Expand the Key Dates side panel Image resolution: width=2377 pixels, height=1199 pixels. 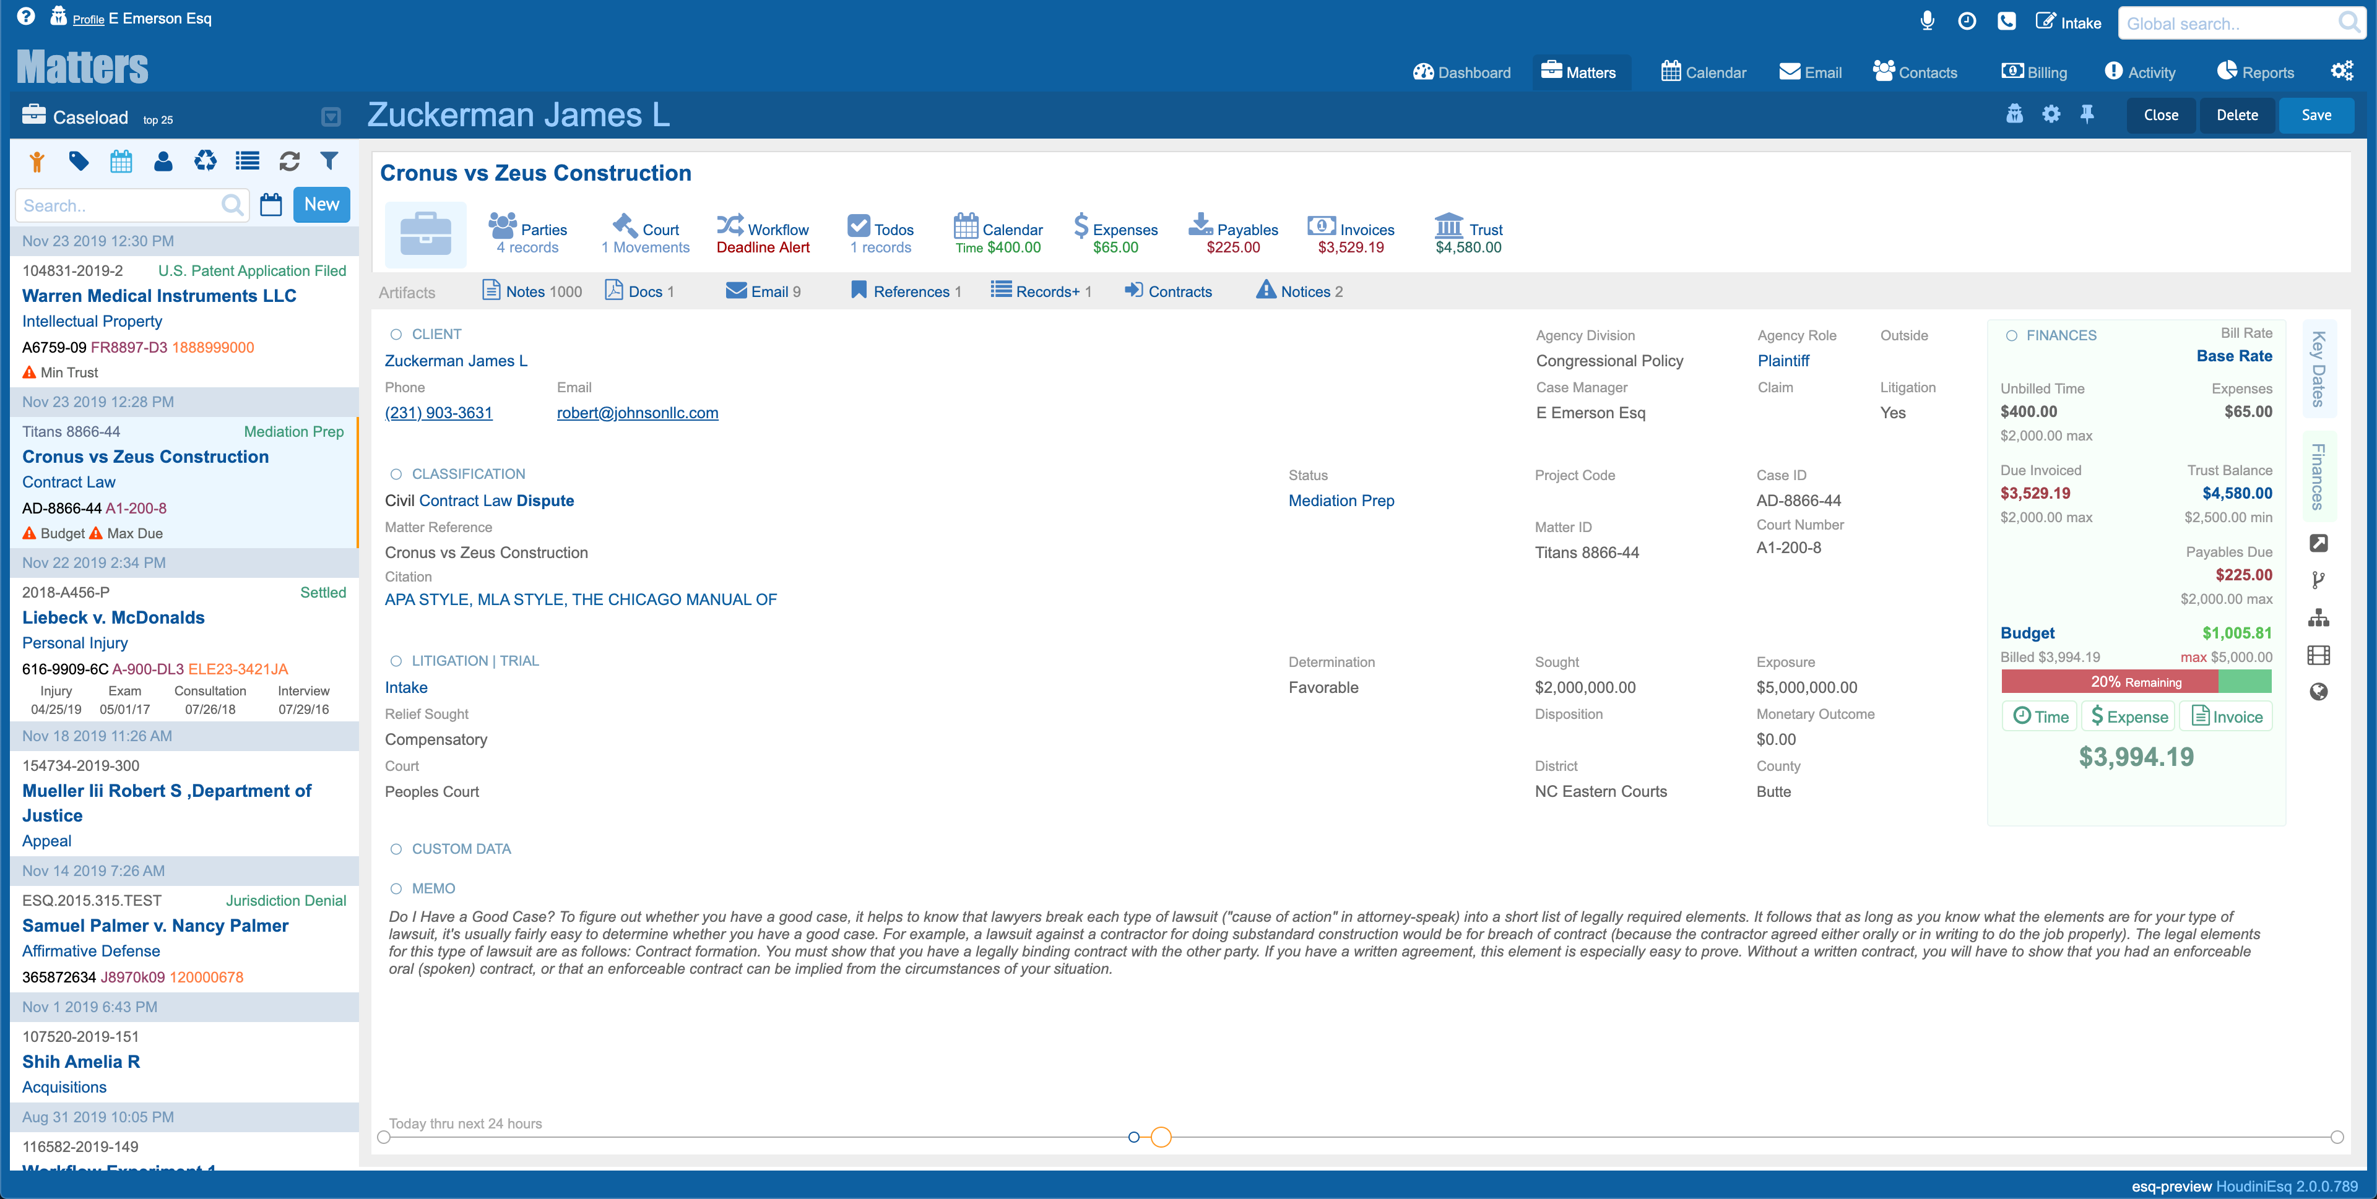point(2318,369)
